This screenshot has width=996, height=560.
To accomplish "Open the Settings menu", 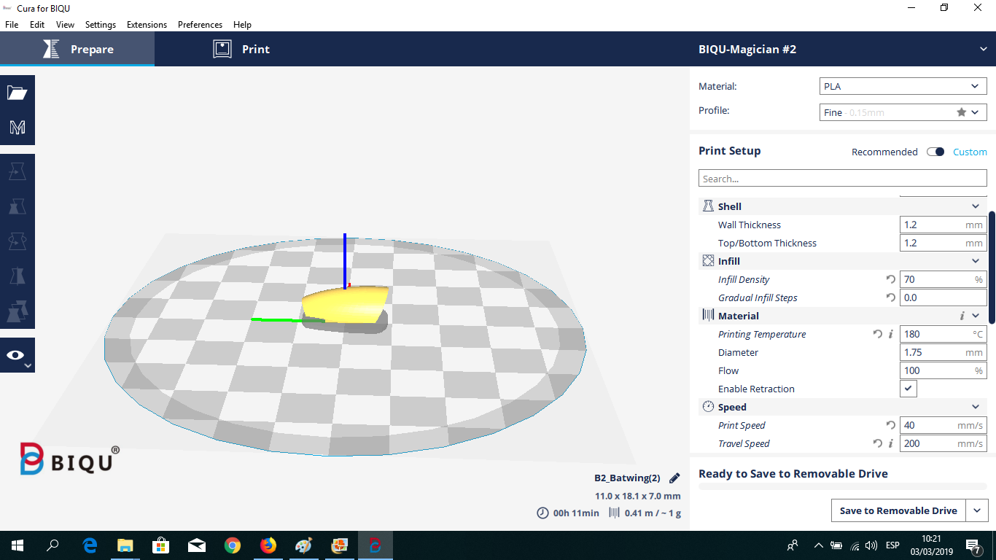I will tap(101, 24).
